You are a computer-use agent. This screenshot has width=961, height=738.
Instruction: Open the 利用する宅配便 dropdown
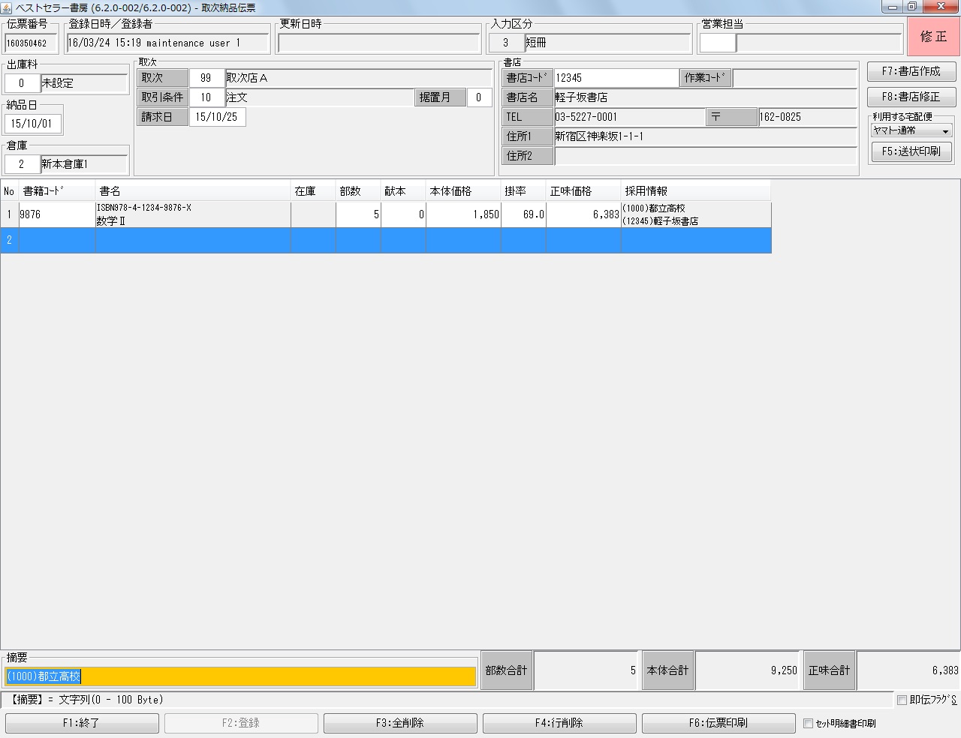coord(911,130)
